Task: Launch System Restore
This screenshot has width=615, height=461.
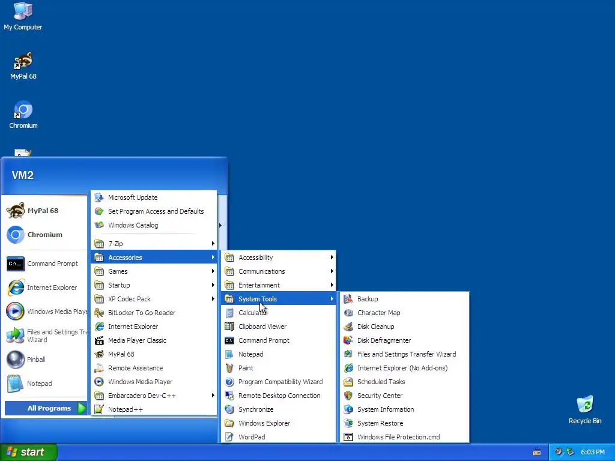Action: [x=404, y=423]
